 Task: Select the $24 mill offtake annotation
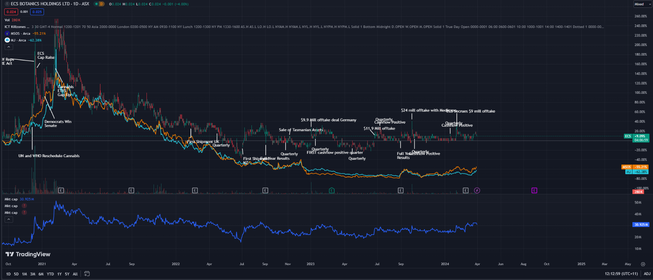[x=428, y=110]
